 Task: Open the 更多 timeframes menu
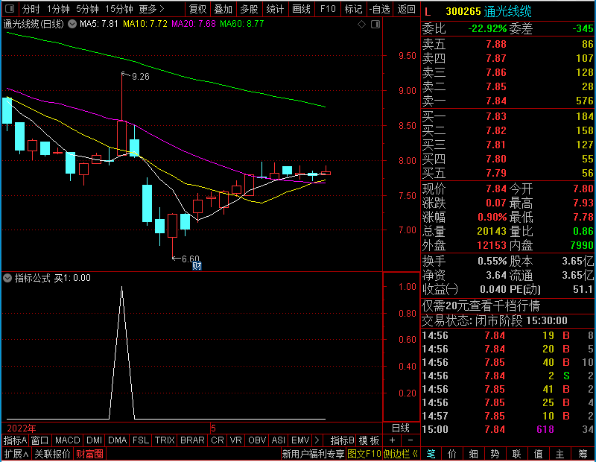pos(151,9)
